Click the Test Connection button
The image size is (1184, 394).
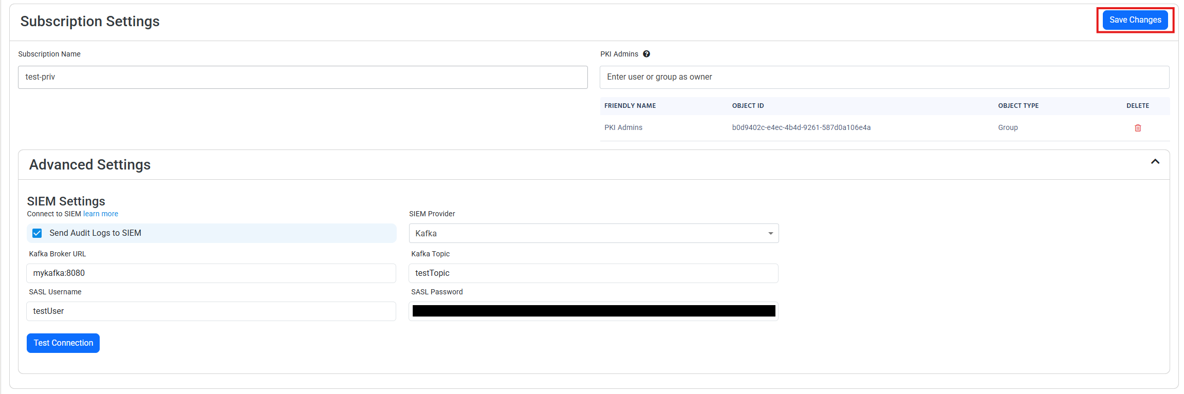pyautogui.click(x=63, y=343)
